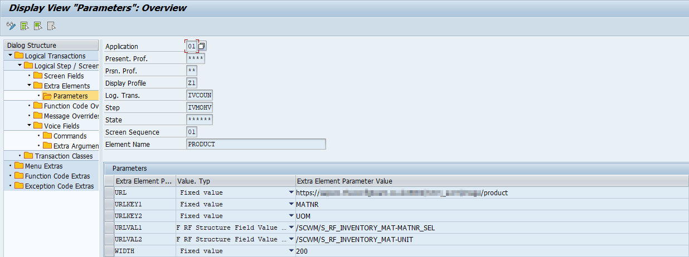The width and height of the screenshot is (689, 257).
Task: Click the Menu Extras folder icon
Action: (19, 166)
